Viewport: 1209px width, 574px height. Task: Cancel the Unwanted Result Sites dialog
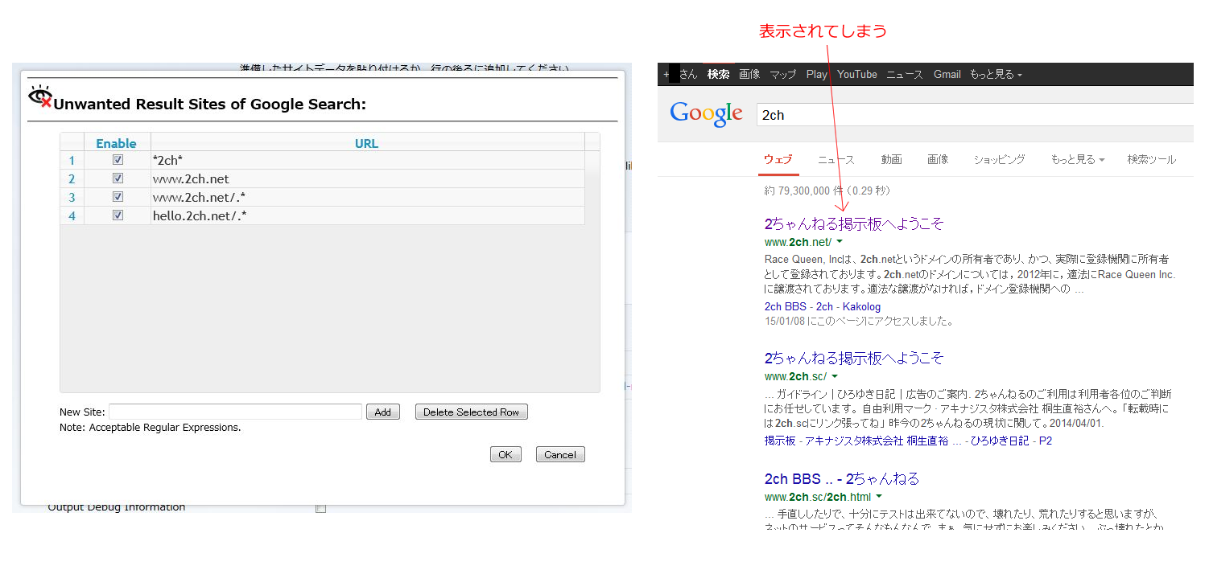pos(559,454)
